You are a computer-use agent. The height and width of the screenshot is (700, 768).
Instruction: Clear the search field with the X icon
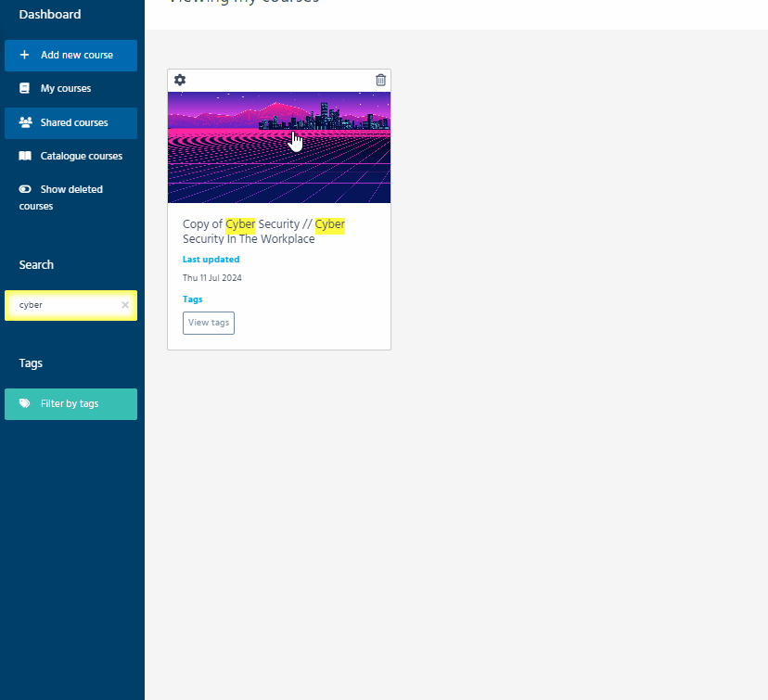(125, 305)
